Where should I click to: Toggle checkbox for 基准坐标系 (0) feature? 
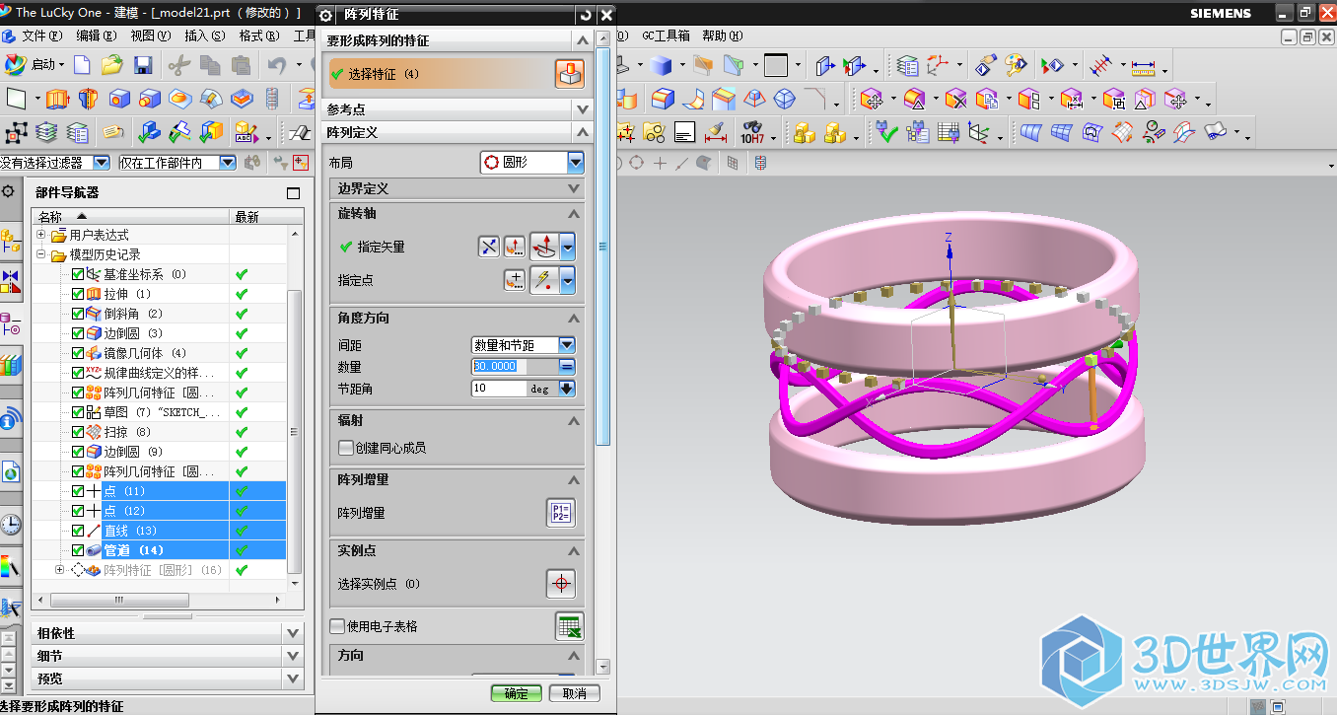click(x=78, y=274)
